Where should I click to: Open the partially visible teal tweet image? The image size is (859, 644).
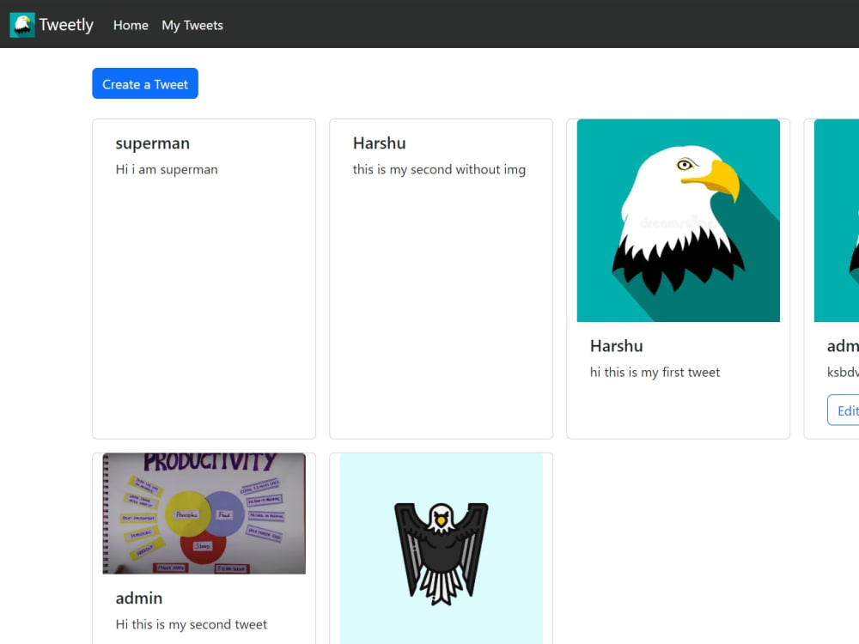pyautogui.click(x=837, y=221)
